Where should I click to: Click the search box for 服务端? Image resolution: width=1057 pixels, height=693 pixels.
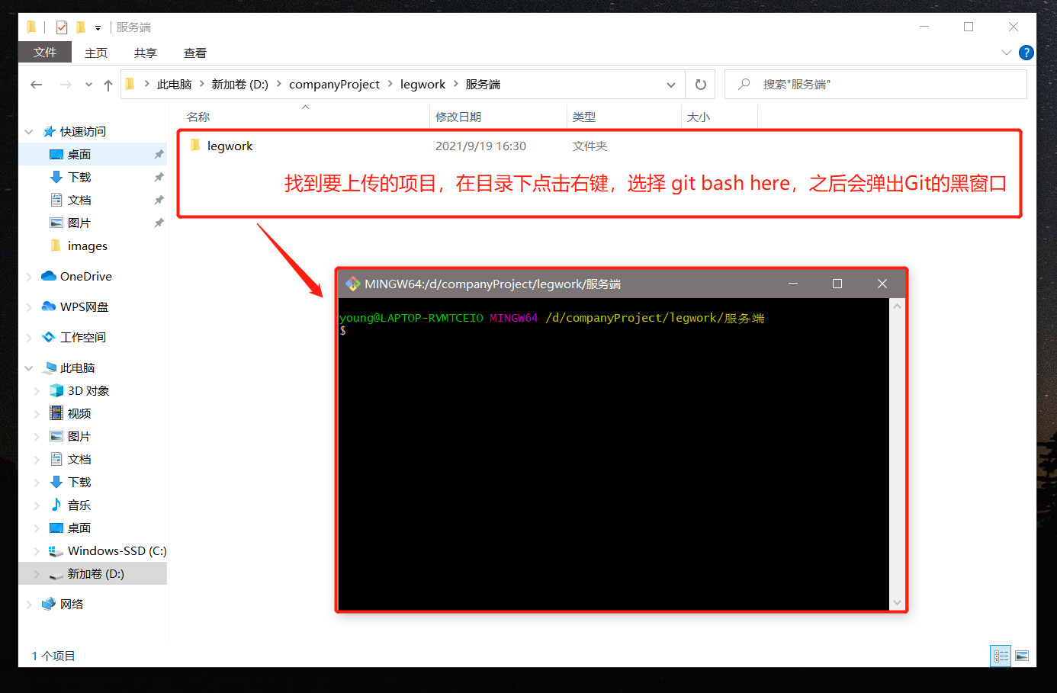[875, 85]
